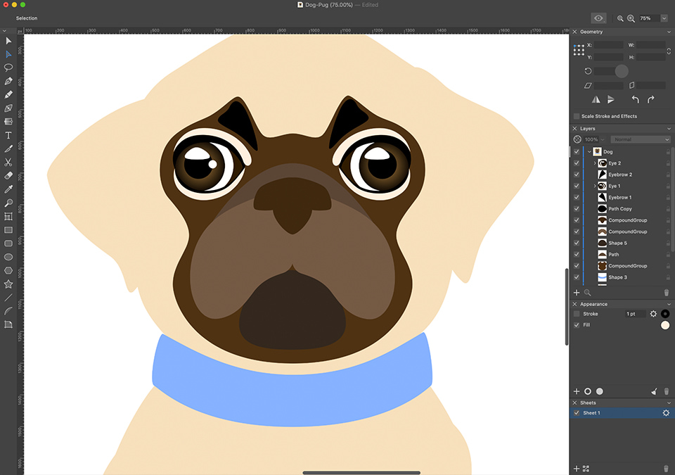Toggle Sheet 1 visibility checkbox
Screen dimensions: 675x475
click(577, 413)
